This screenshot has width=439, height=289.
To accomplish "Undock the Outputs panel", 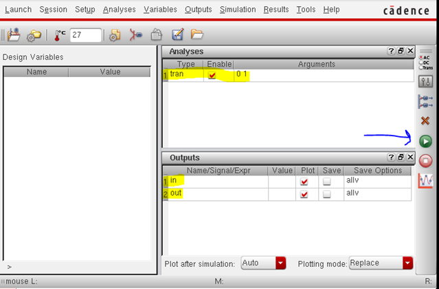I will [x=401, y=158].
